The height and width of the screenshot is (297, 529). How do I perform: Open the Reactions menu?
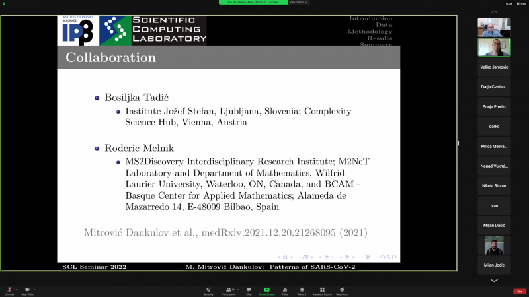coord(342,290)
